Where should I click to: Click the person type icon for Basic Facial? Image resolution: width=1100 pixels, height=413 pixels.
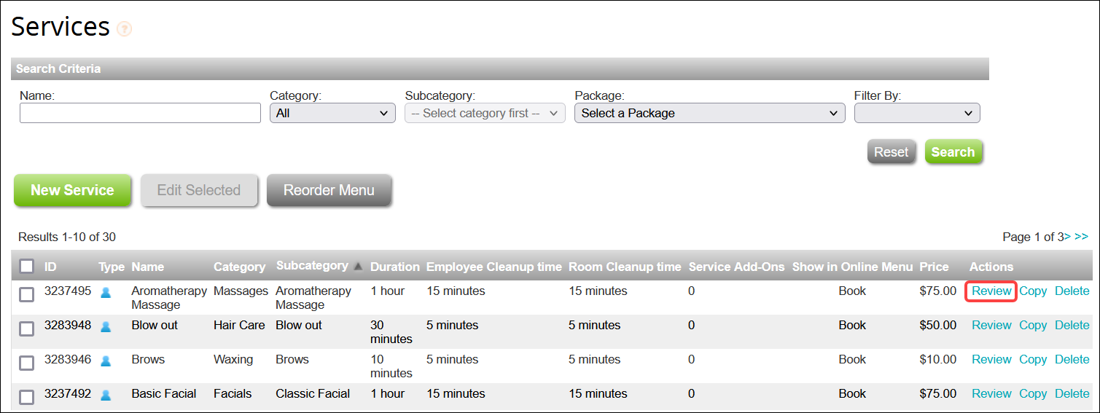[106, 395]
